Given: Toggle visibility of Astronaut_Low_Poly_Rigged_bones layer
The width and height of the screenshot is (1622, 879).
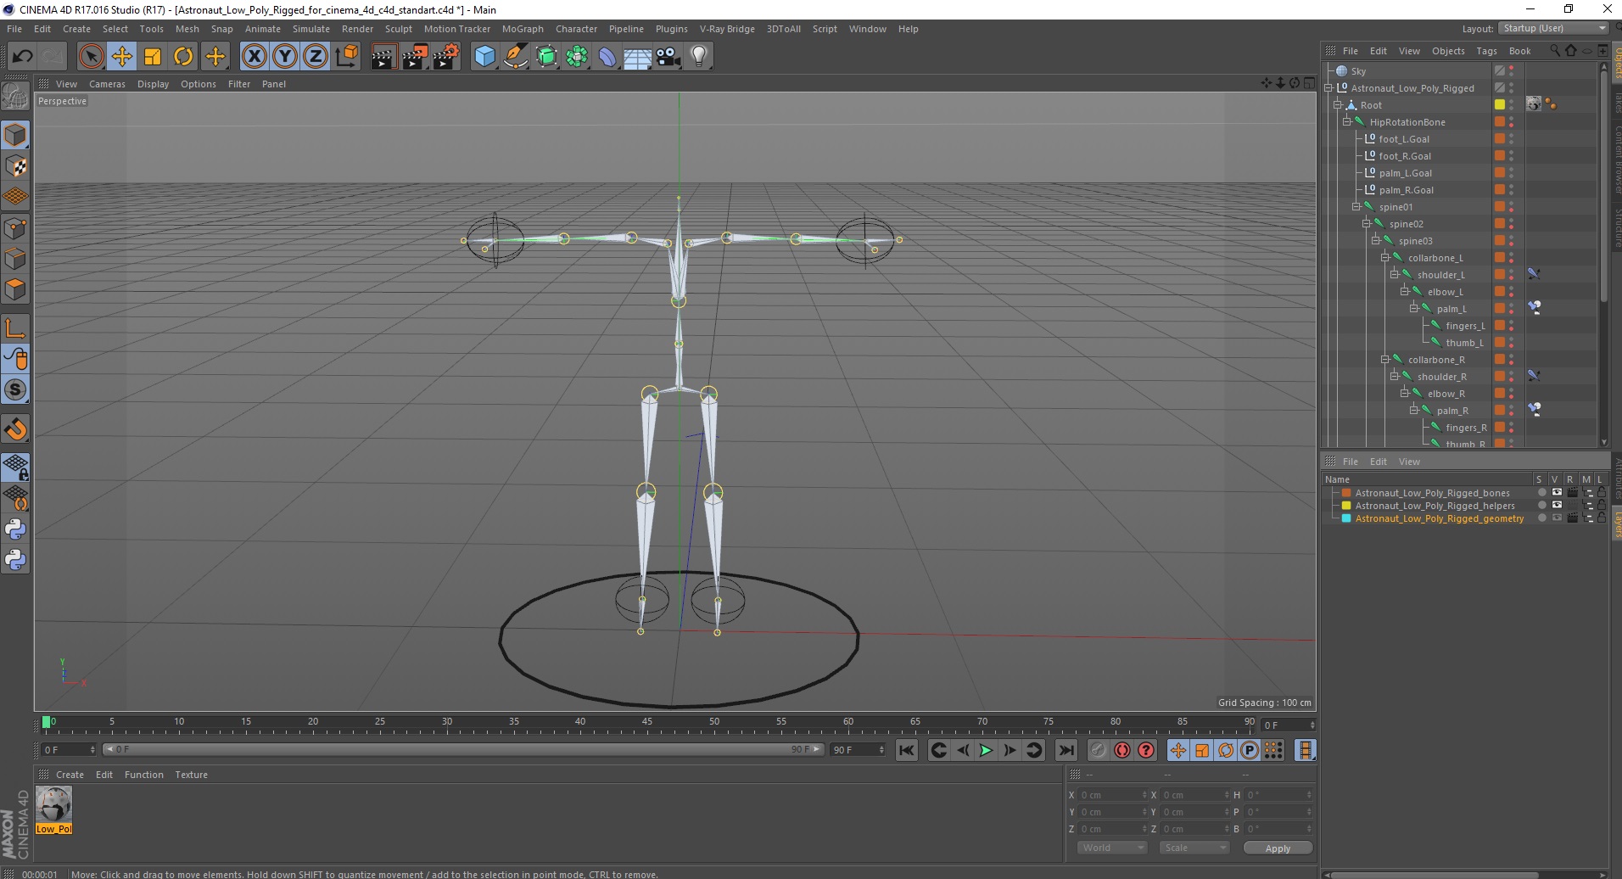Looking at the screenshot, I should point(1557,493).
